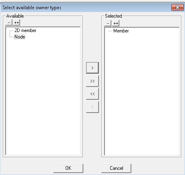
Task: Select the 2D member owner type
Action: tap(25, 30)
